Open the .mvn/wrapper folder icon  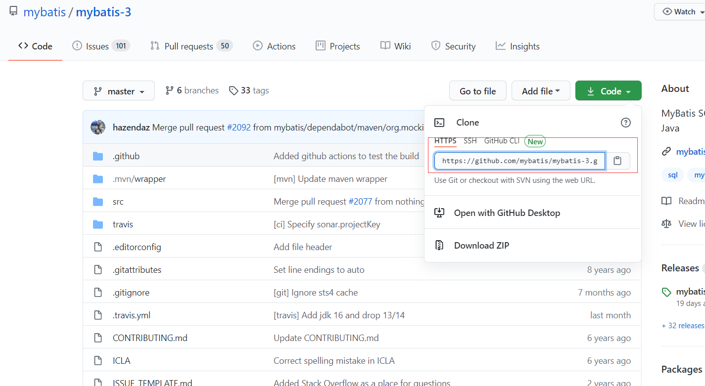[98, 179]
